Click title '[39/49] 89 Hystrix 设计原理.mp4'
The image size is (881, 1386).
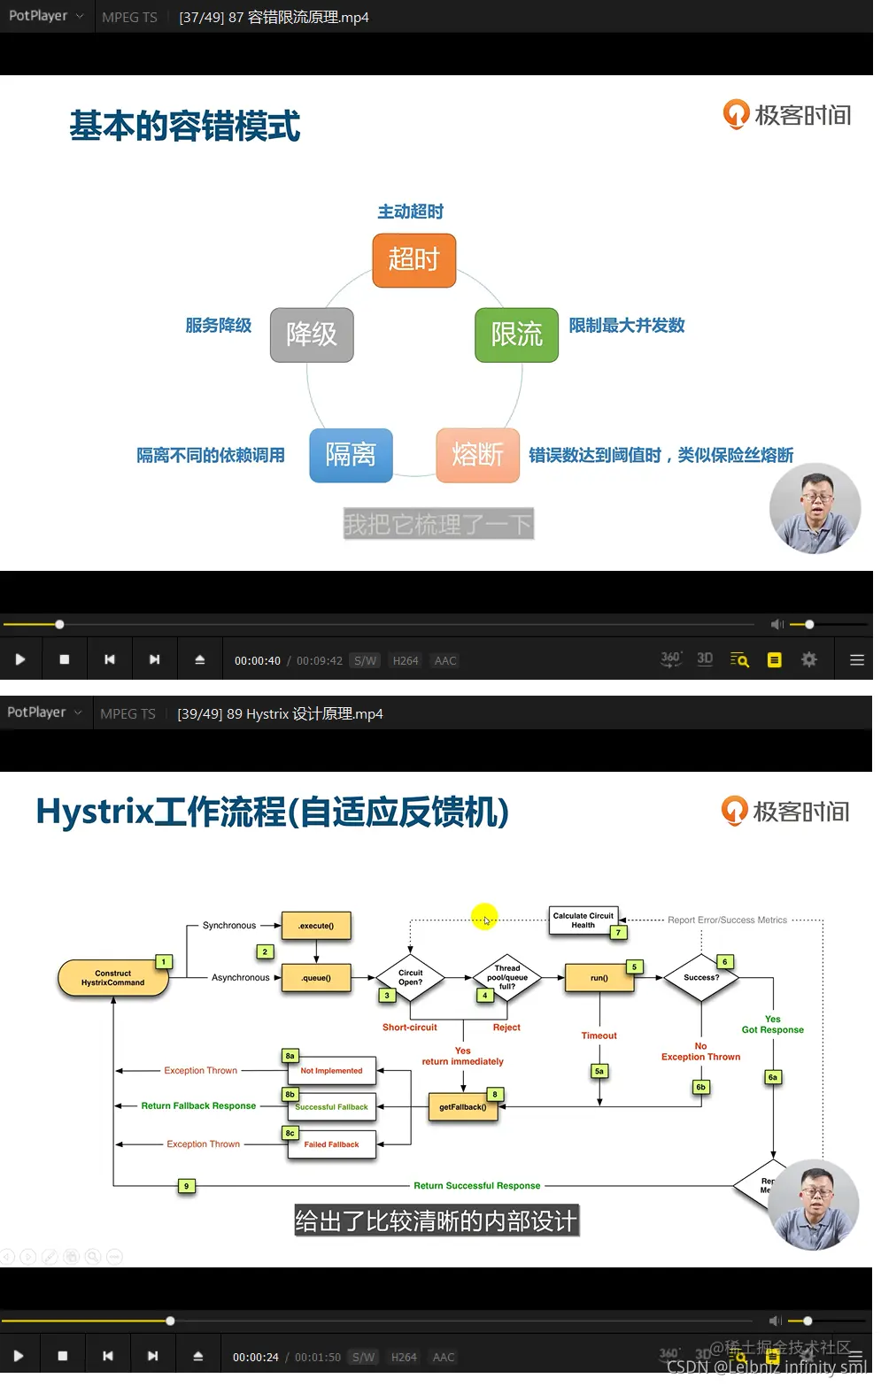(280, 713)
